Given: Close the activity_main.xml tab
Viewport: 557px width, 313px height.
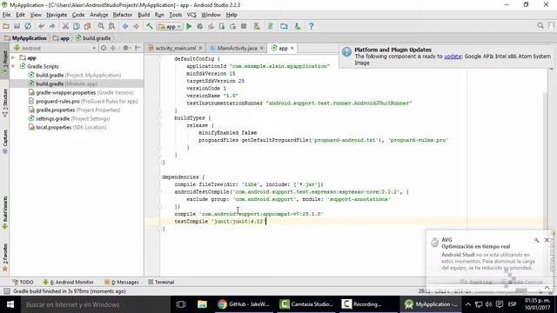Looking at the screenshot, I should (x=200, y=48).
